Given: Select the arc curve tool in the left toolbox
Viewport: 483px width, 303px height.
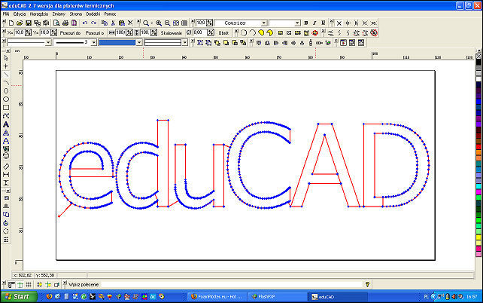Looking at the screenshot, I should coord(6,83).
